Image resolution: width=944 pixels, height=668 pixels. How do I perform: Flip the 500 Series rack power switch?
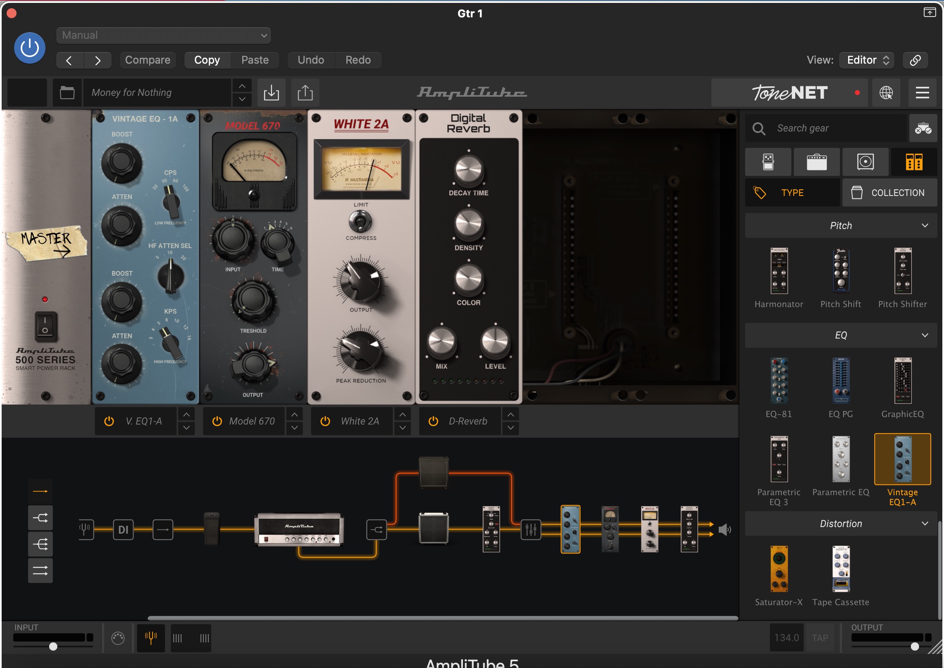click(45, 326)
